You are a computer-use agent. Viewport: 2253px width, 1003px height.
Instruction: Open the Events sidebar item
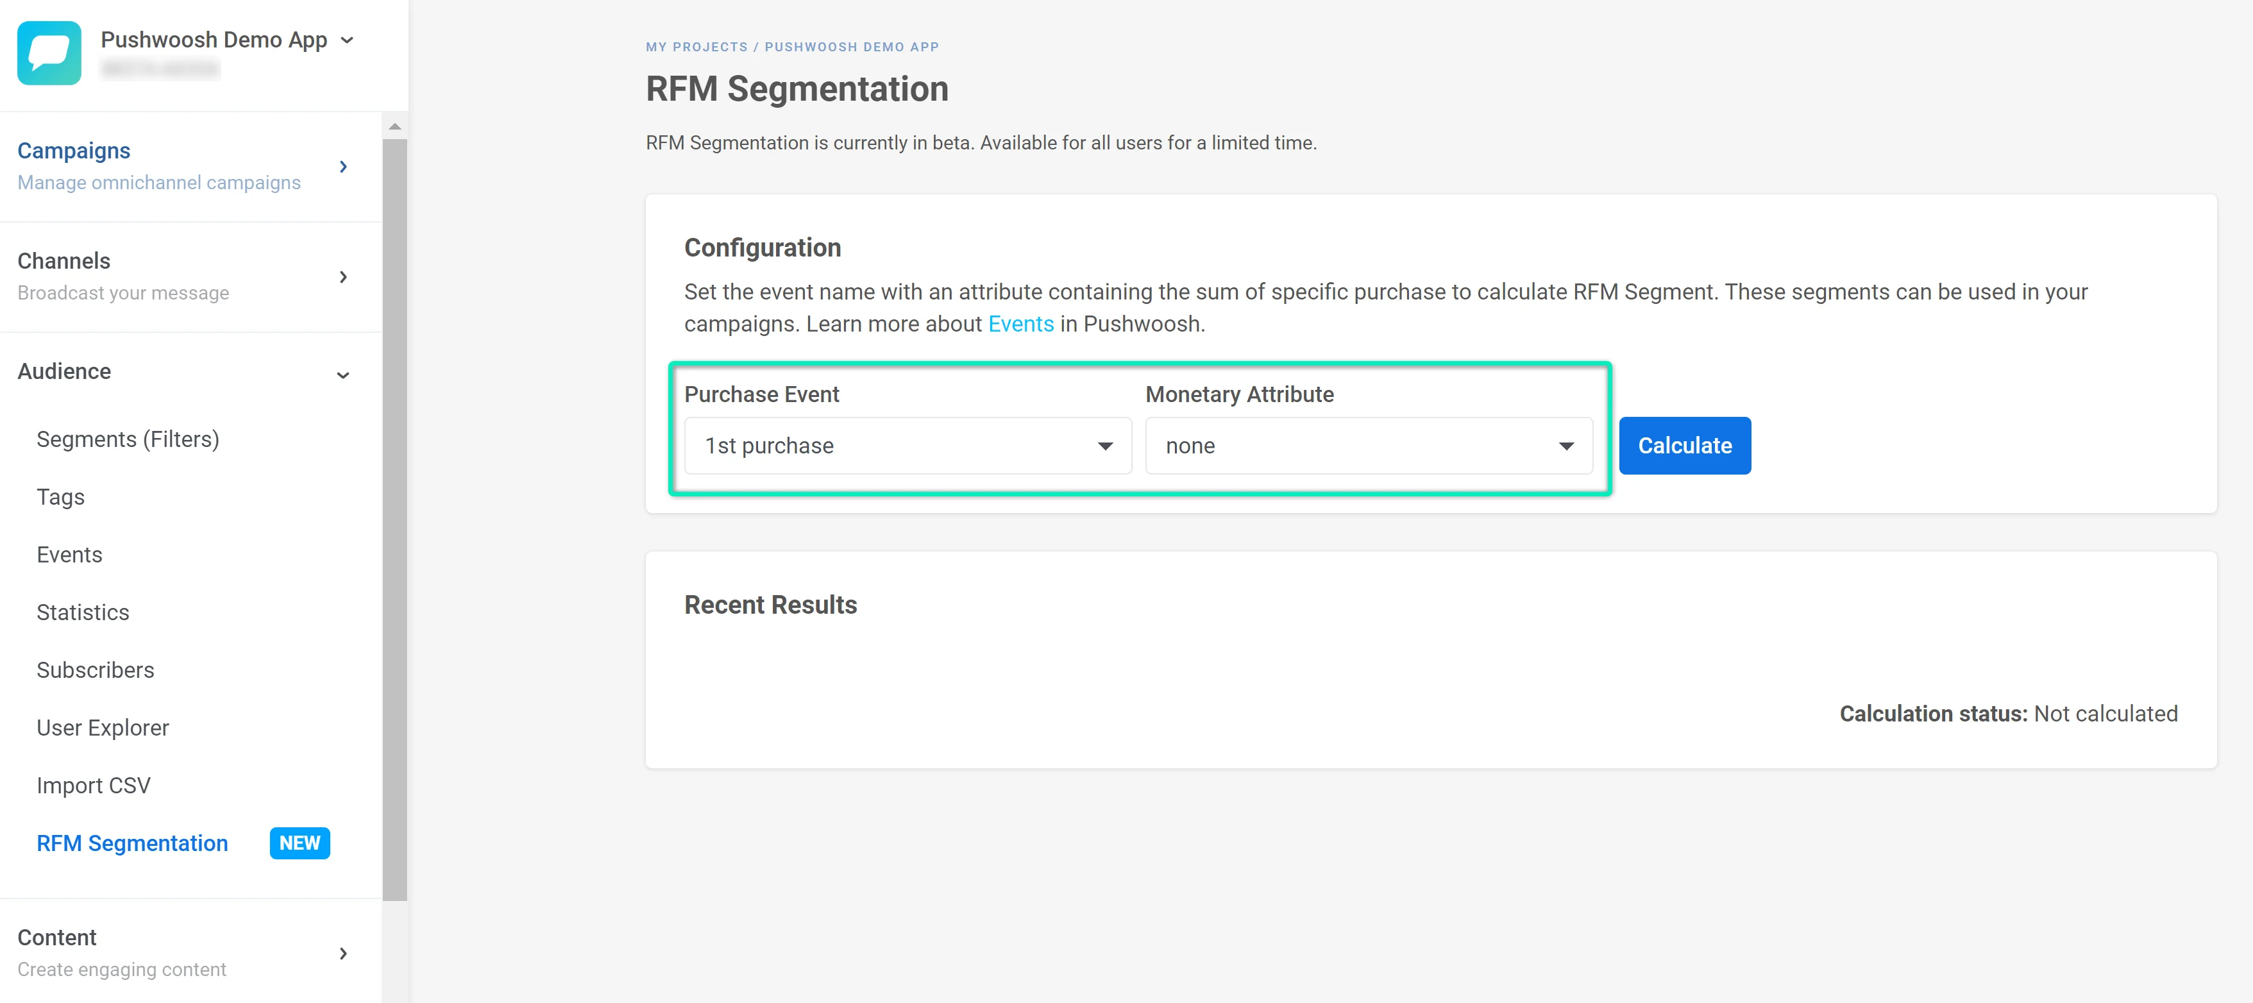pos(69,554)
